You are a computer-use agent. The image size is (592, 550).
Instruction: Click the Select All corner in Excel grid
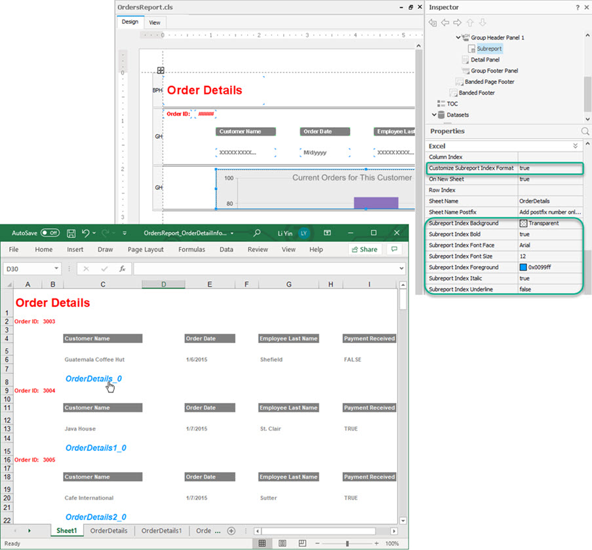[8, 285]
